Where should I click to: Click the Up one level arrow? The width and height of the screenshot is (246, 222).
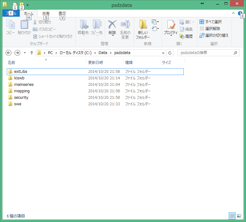click(32, 53)
